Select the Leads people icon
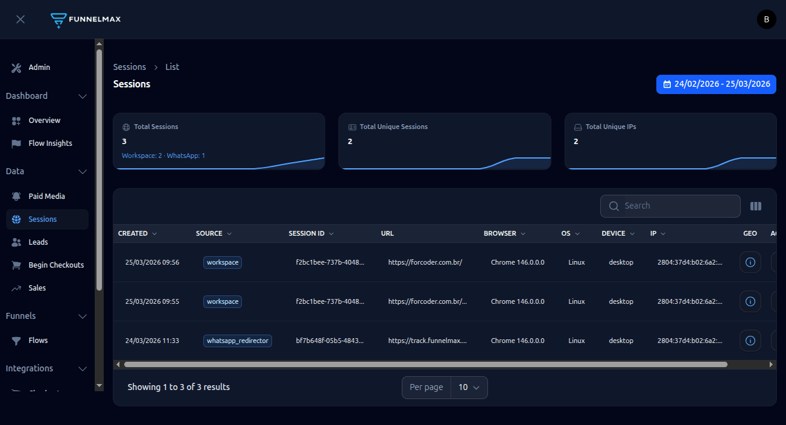This screenshot has width=786, height=425. click(16, 242)
